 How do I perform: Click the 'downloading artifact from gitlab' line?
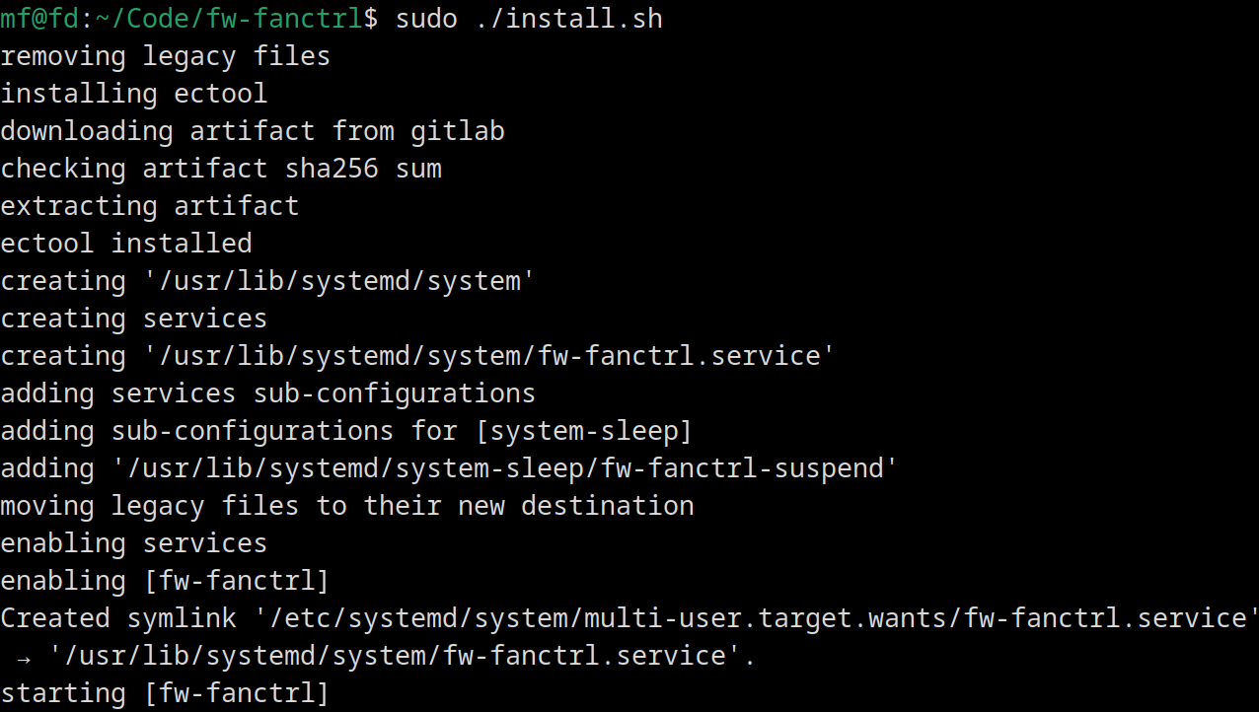point(253,131)
